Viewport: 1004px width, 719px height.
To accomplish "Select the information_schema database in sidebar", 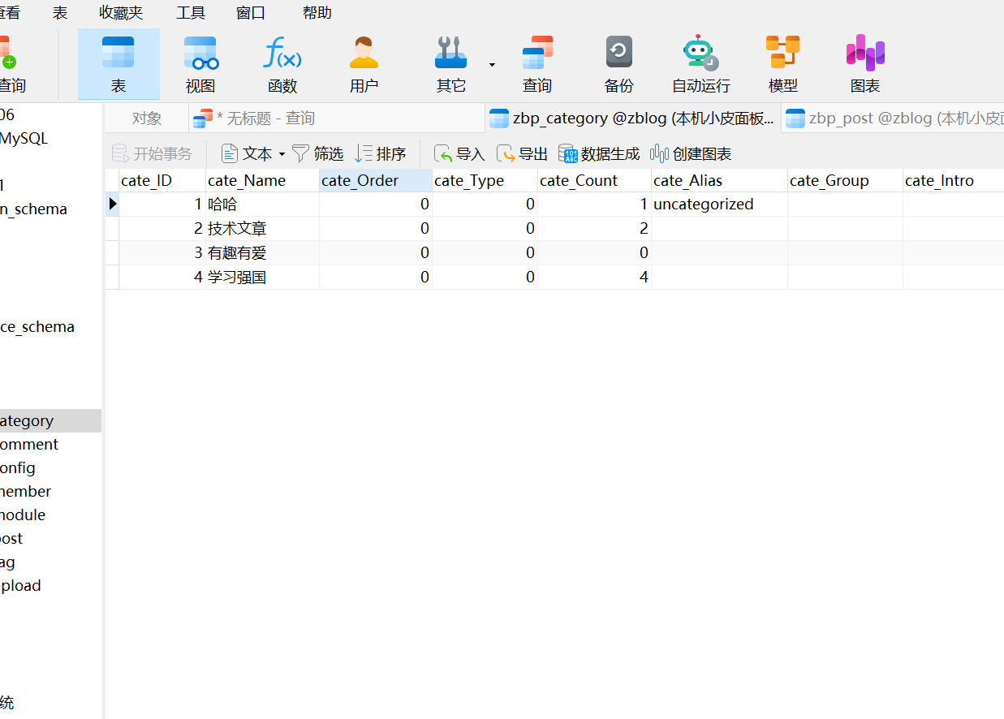I will [33, 209].
